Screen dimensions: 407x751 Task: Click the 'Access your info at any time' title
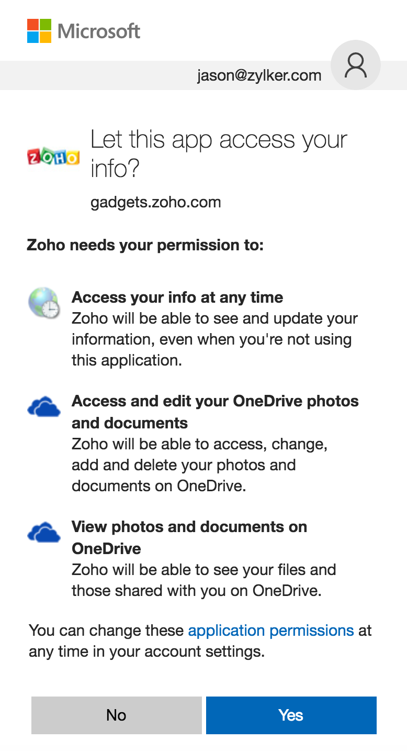[177, 297]
